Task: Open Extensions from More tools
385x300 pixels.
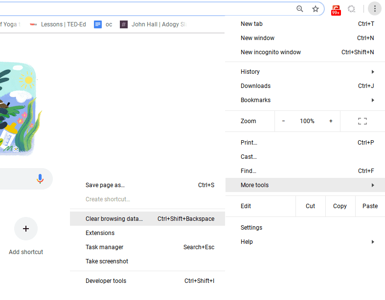Action: click(147, 233)
